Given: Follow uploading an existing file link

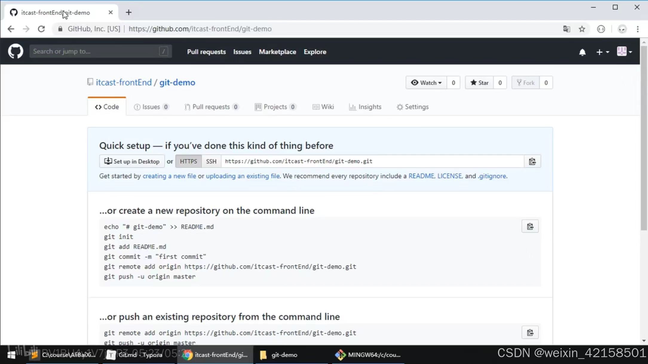Looking at the screenshot, I should [x=243, y=176].
